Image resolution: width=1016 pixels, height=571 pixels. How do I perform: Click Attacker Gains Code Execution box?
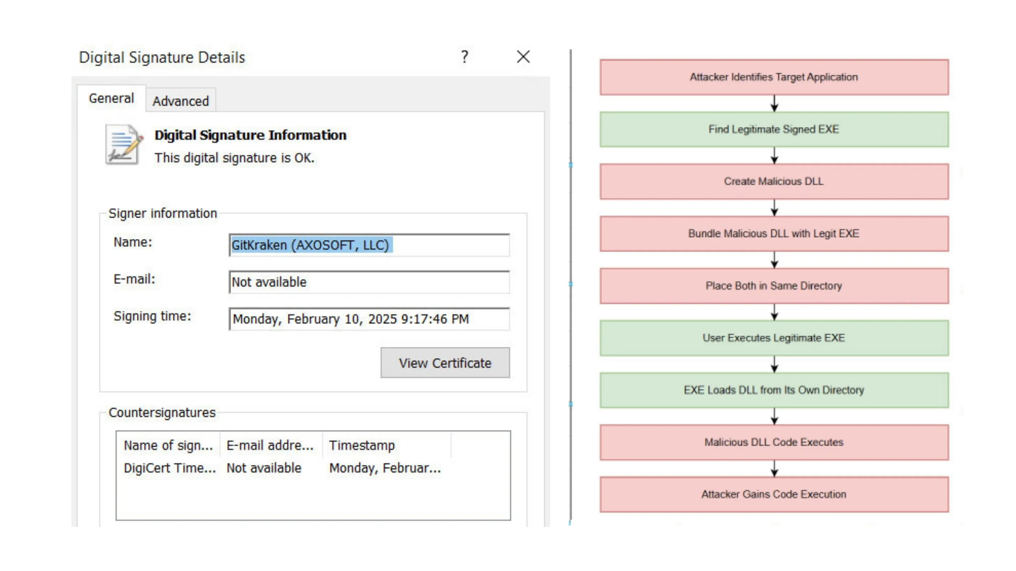[x=774, y=494]
